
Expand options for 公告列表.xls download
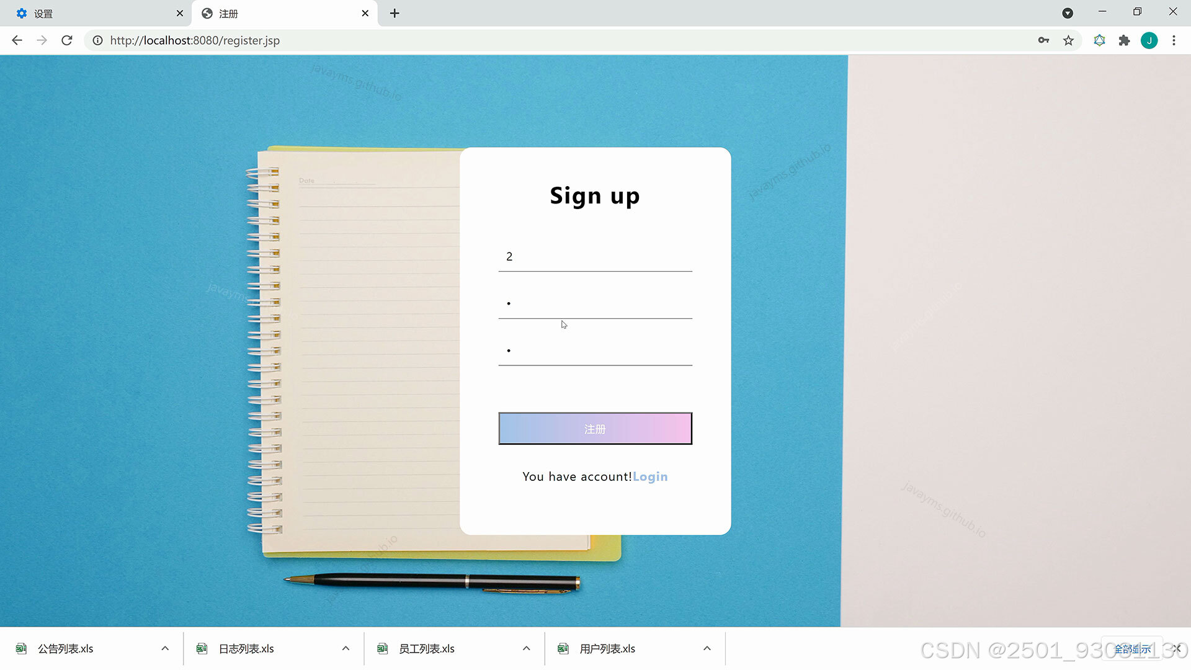165,648
